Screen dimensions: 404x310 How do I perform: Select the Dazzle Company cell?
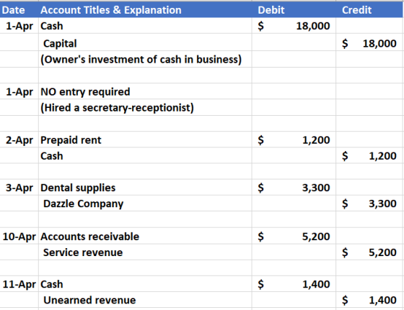pyautogui.click(x=145, y=204)
